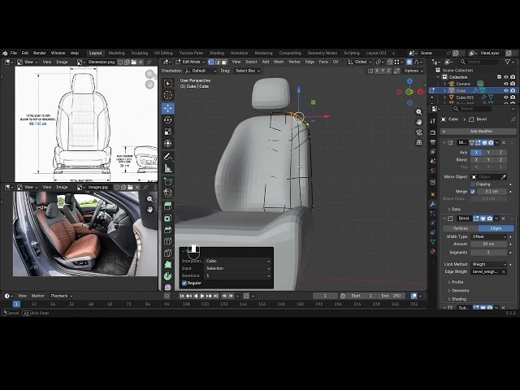Screen dimensions: 520x390
Task: Open the Tool properties tab
Action: [x=433, y=121]
